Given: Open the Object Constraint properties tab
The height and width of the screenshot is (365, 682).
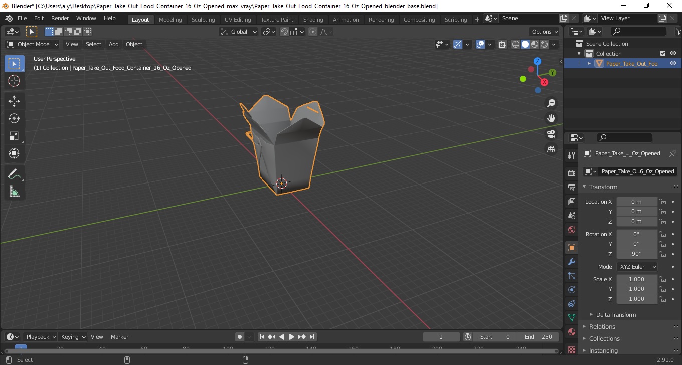Looking at the screenshot, I should click(571, 304).
